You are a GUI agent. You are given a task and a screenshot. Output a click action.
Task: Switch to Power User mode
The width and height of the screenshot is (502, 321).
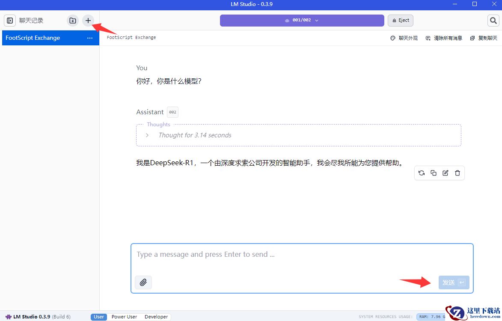point(124,317)
